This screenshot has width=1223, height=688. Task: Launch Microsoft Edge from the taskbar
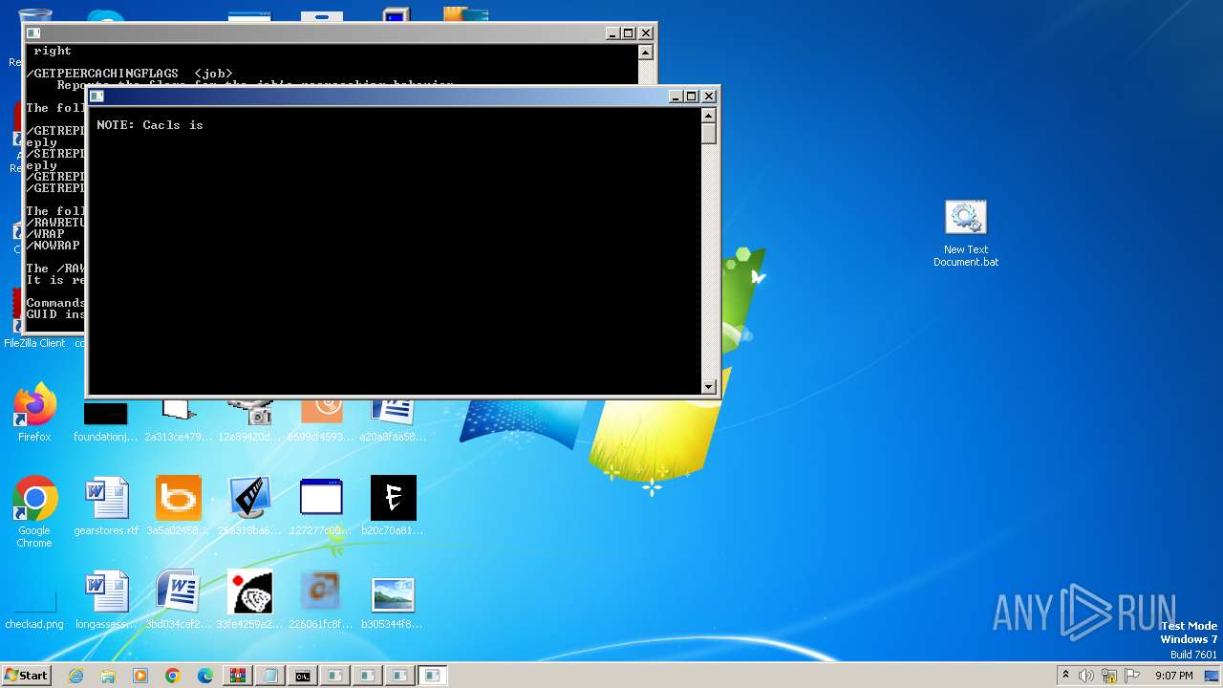(205, 676)
